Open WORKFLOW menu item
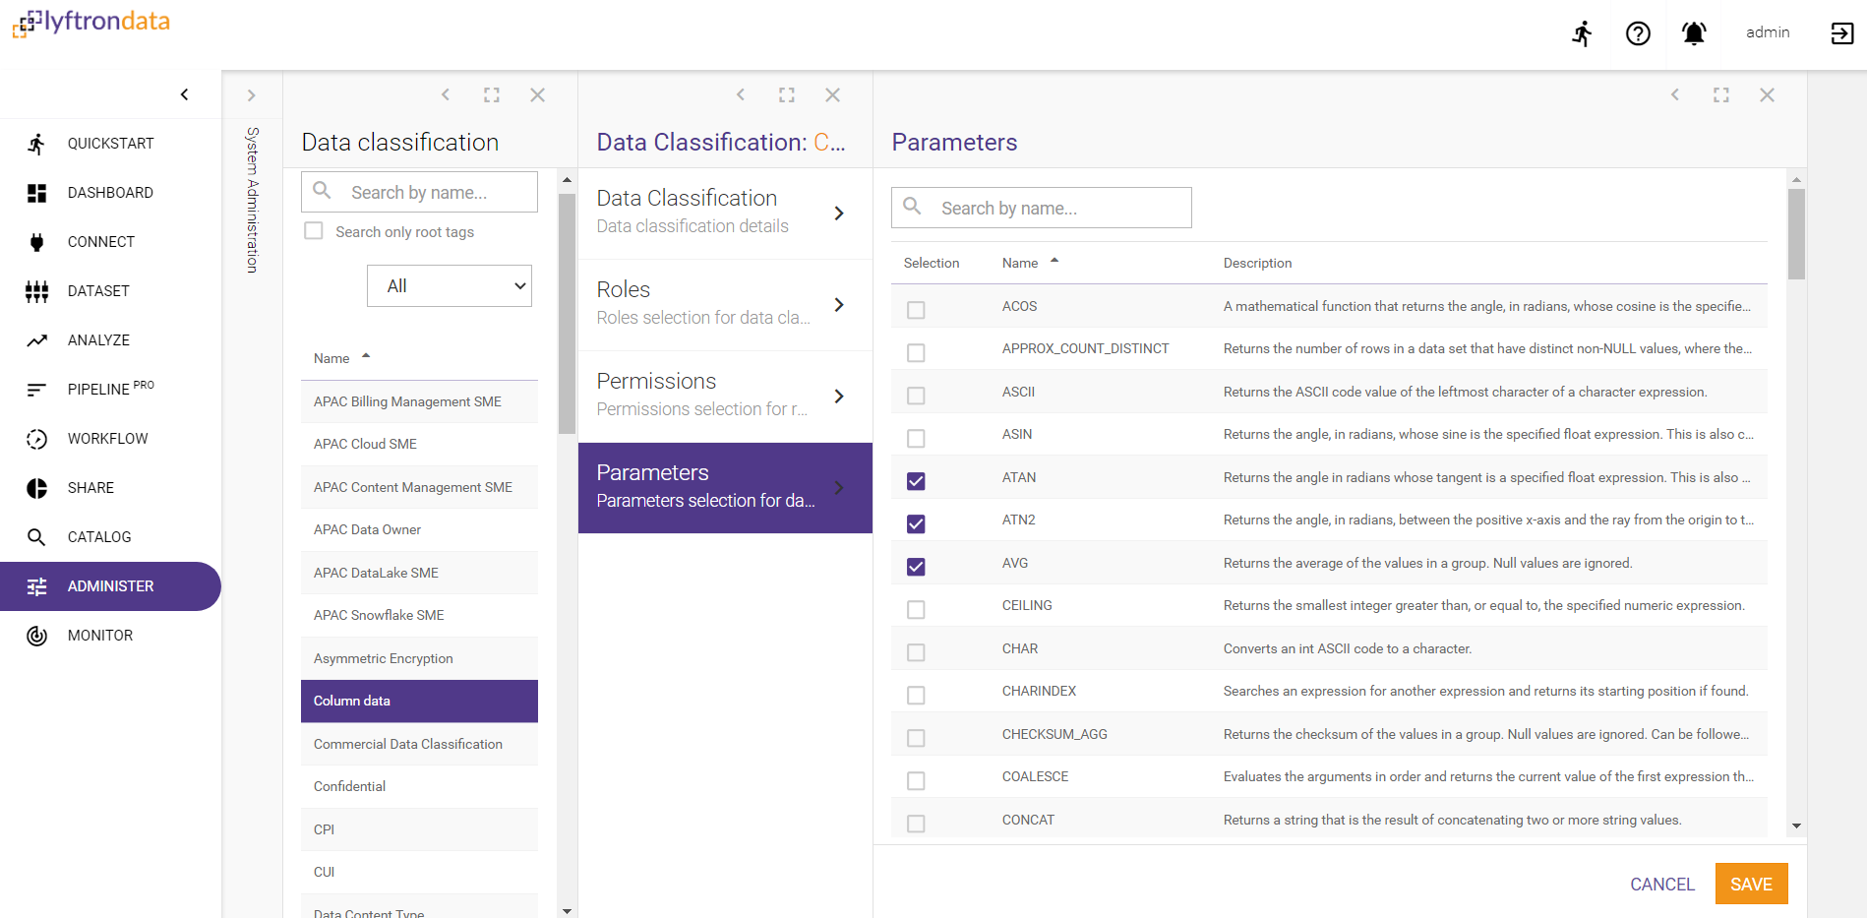The image size is (1867, 918). [110, 439]
